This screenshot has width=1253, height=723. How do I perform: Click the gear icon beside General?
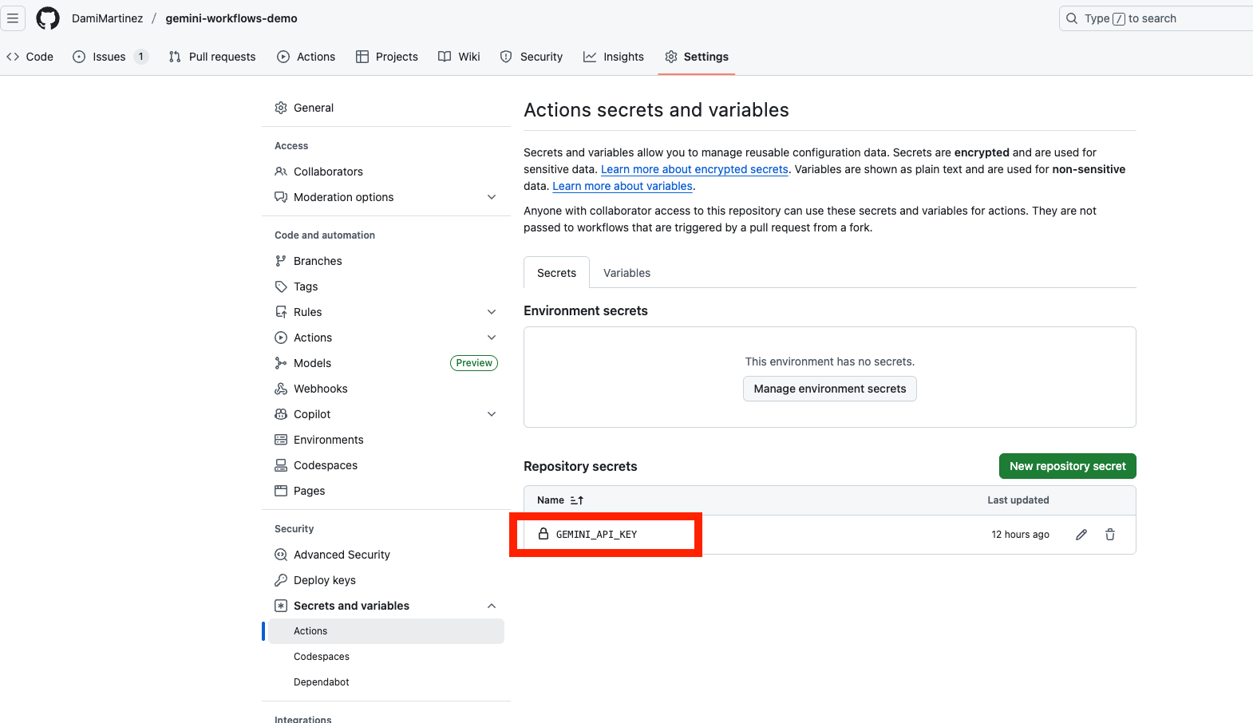[281, 108]
